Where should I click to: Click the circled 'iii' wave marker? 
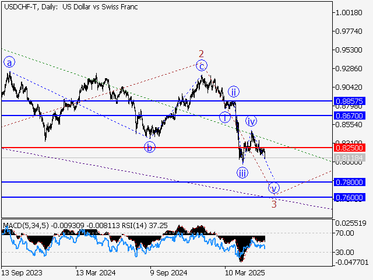(242, 173)
